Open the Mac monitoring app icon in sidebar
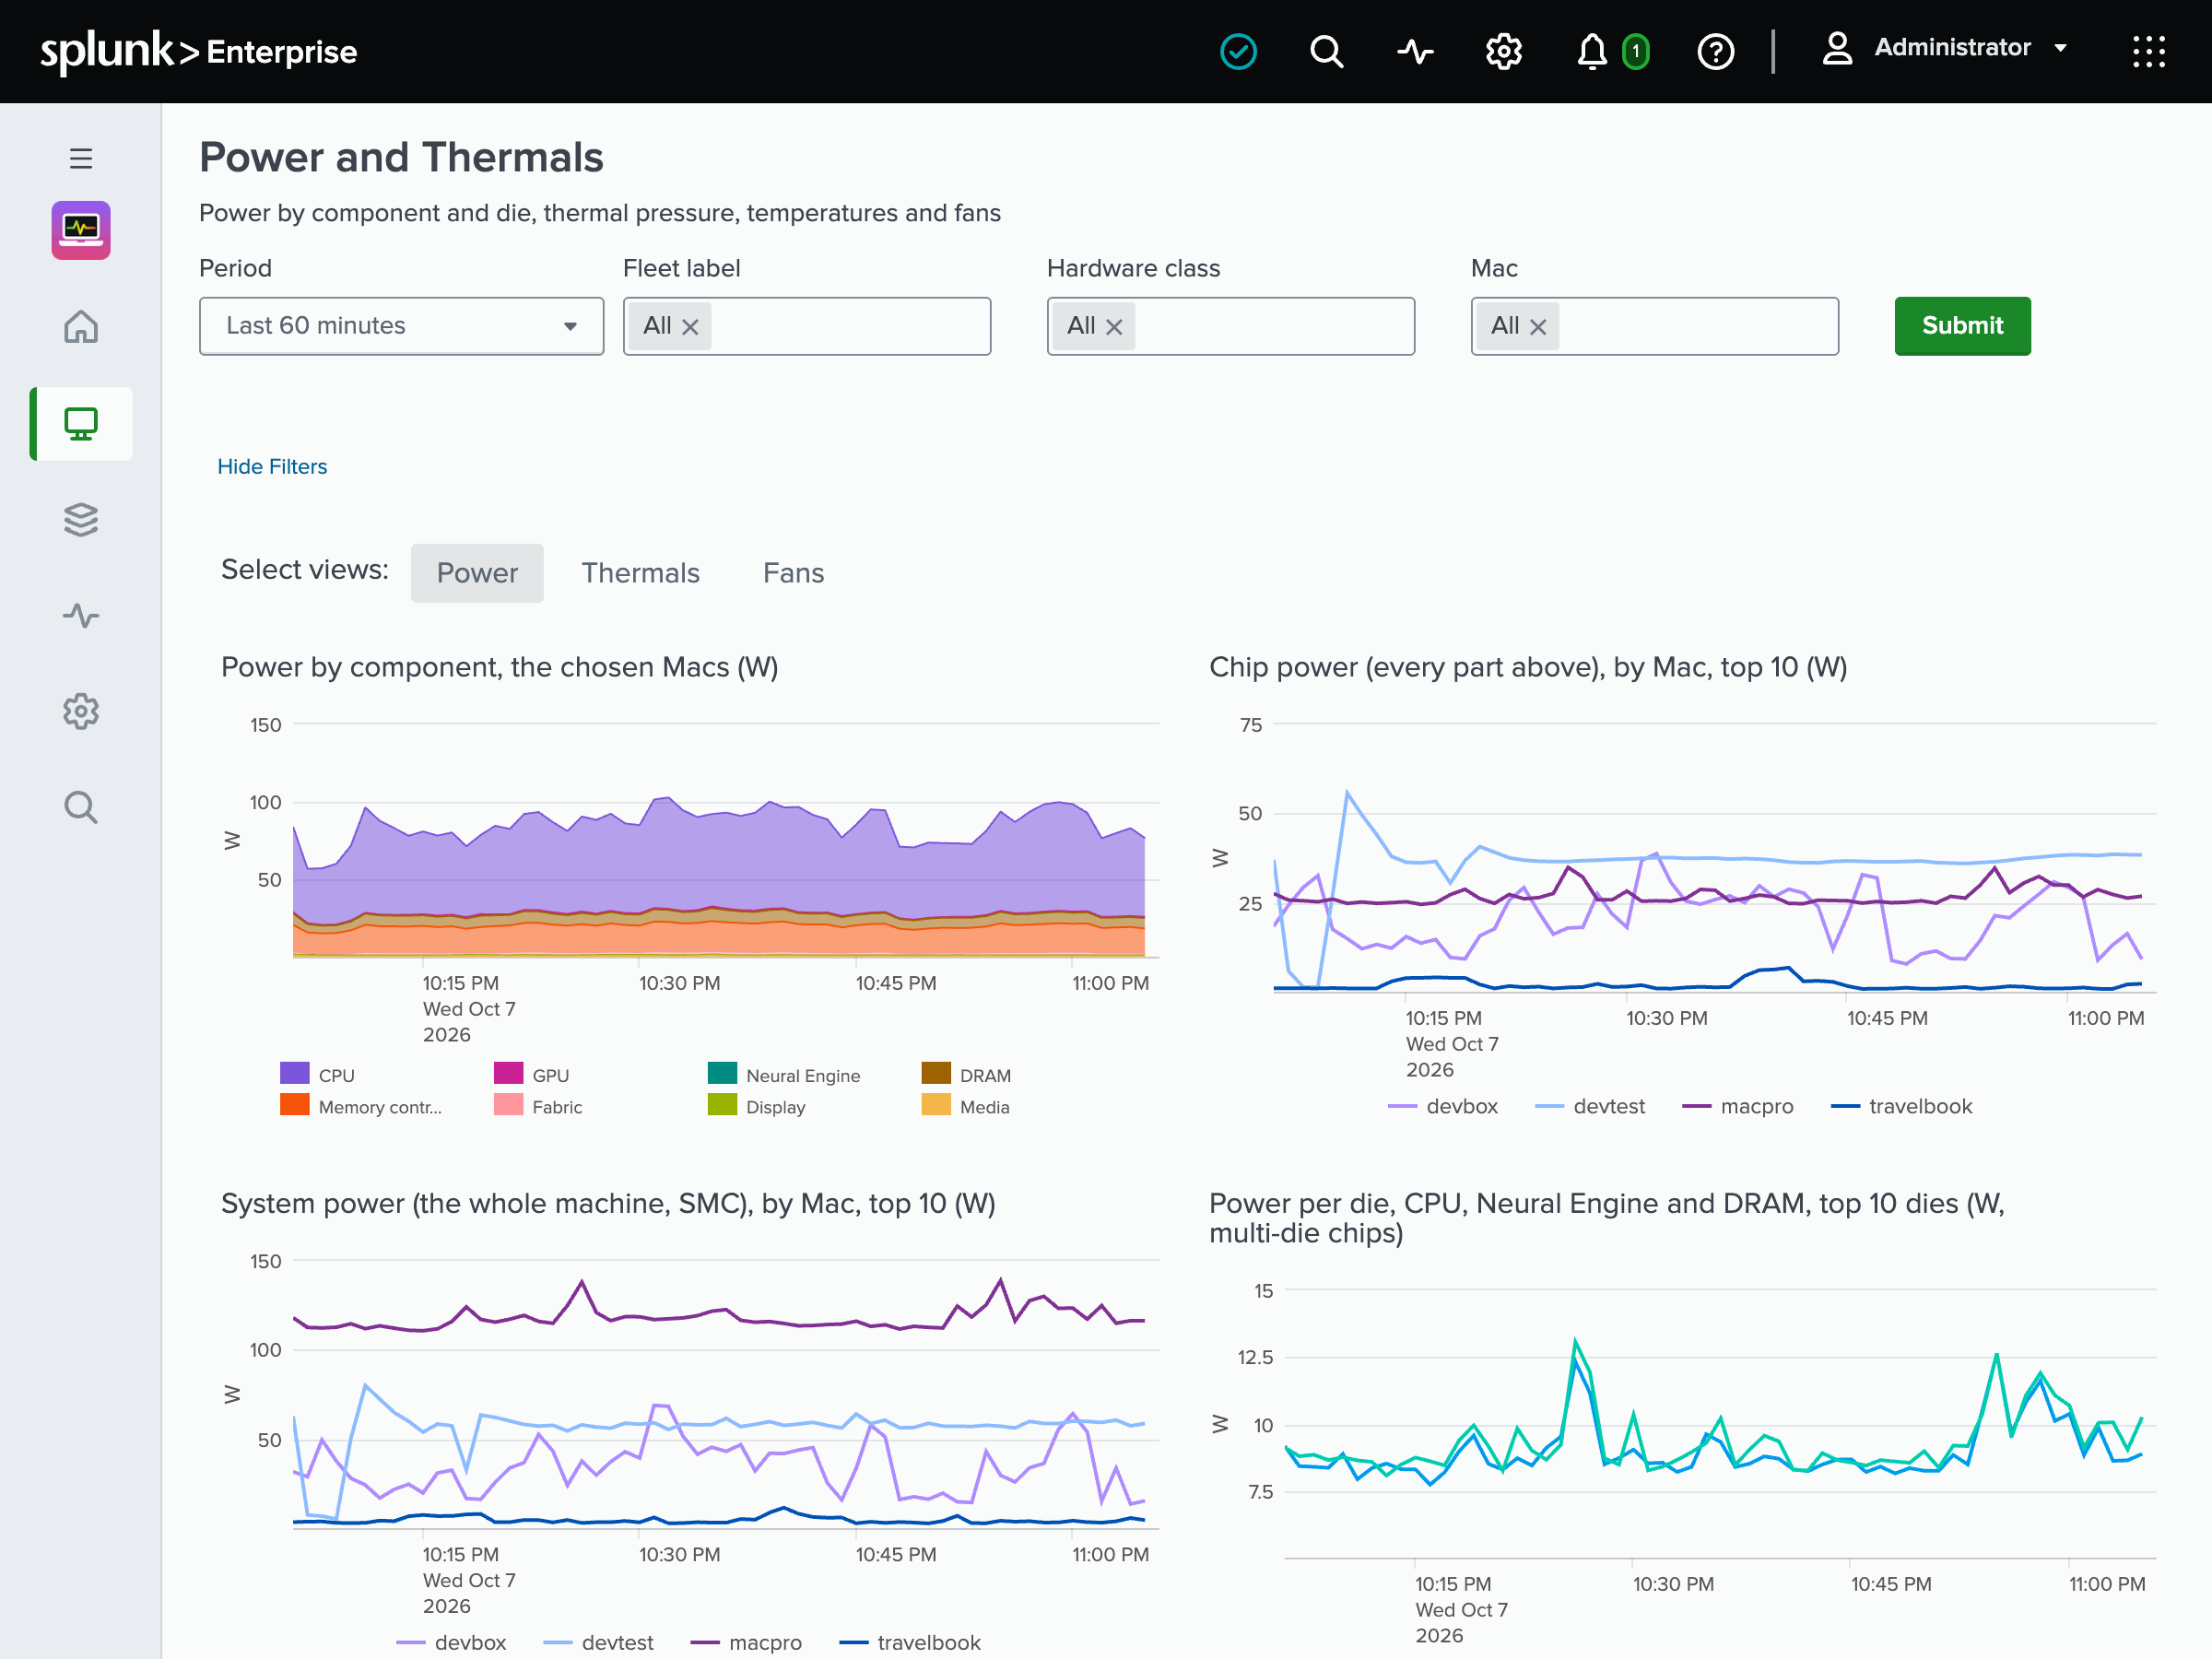Image resolution: width=2212 pixels, height=1659 pixels. tap(81, 230)
